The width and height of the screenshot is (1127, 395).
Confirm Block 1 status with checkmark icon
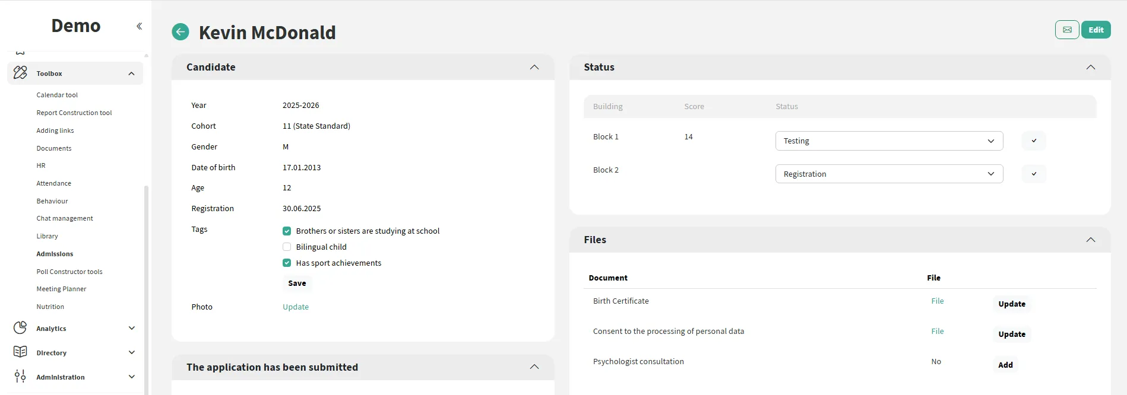[1034, 141]
